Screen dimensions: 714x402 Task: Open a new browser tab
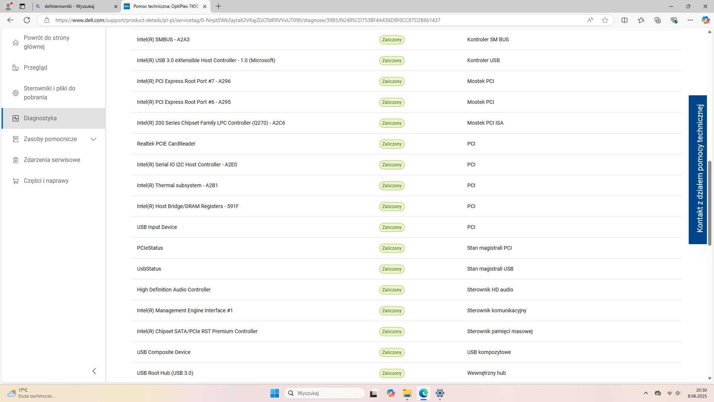218,6
